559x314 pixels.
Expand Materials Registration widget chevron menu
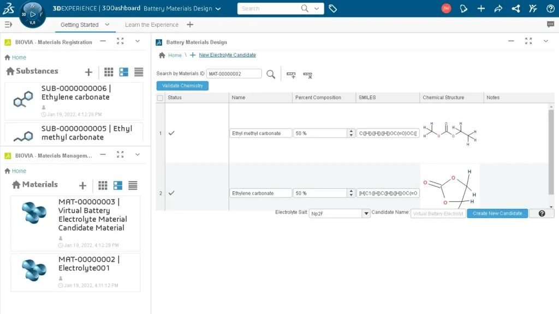(x=138, y=41)
